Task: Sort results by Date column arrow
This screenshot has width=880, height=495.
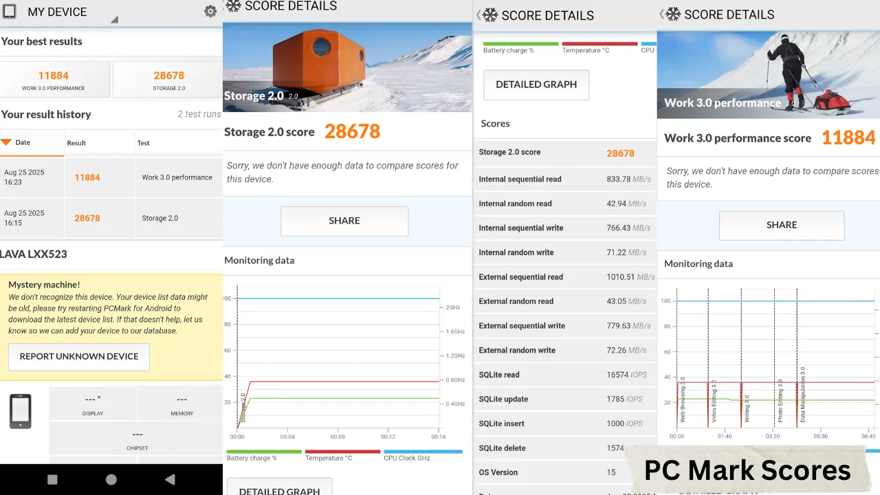Action: [6, 142]
